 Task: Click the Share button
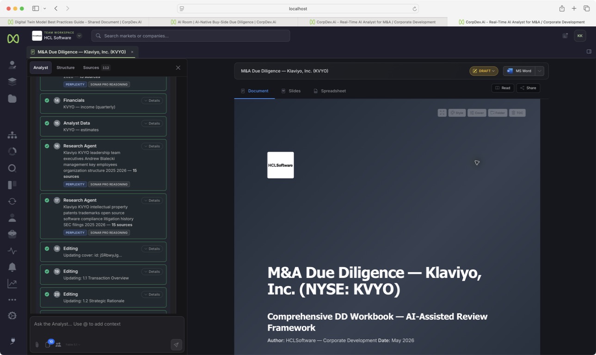click(x=528, y=88)
